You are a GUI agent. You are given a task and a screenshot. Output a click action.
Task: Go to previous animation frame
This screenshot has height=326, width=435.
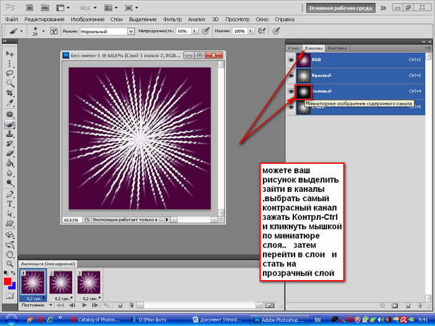pos(72,306)
